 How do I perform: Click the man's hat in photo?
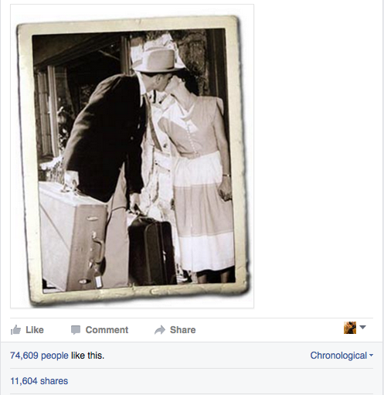pyautogui.click(x=157, y=60)
